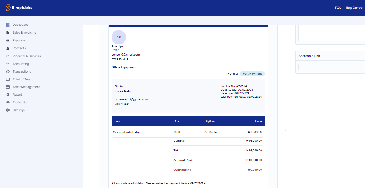
Task: Go to Point of Sale
Action: (21, 79)
